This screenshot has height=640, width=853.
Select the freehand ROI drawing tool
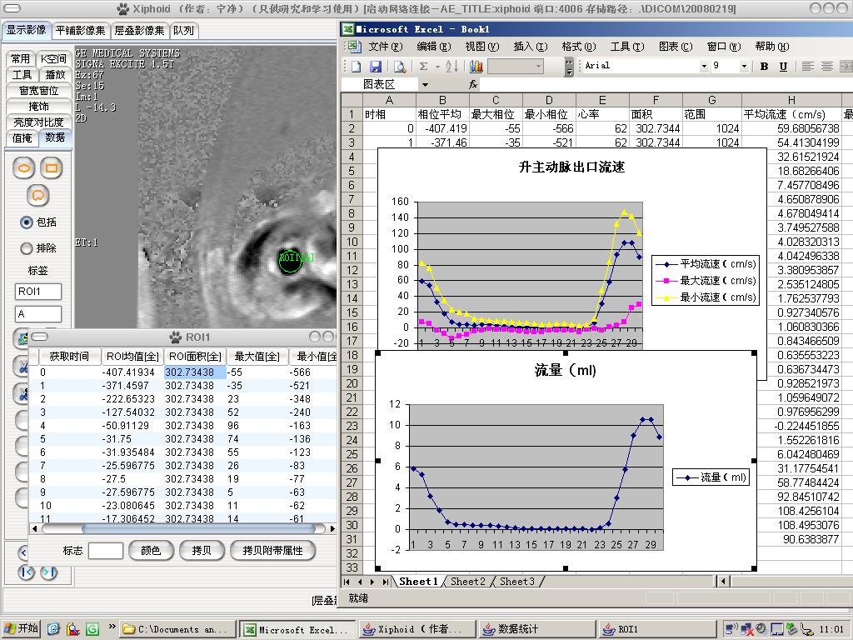pyautogui.click(x=37, y=195)
